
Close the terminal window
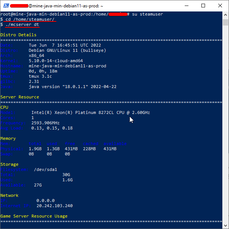(220, 6)
